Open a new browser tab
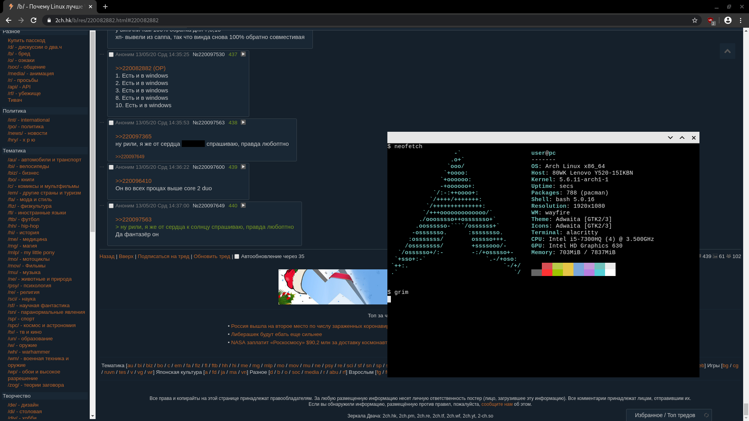This screenshot has height=421, width=749. (x=105, y=7)
